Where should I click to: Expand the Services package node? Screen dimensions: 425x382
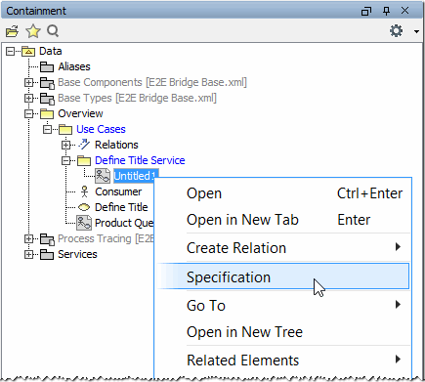[28, 254]
